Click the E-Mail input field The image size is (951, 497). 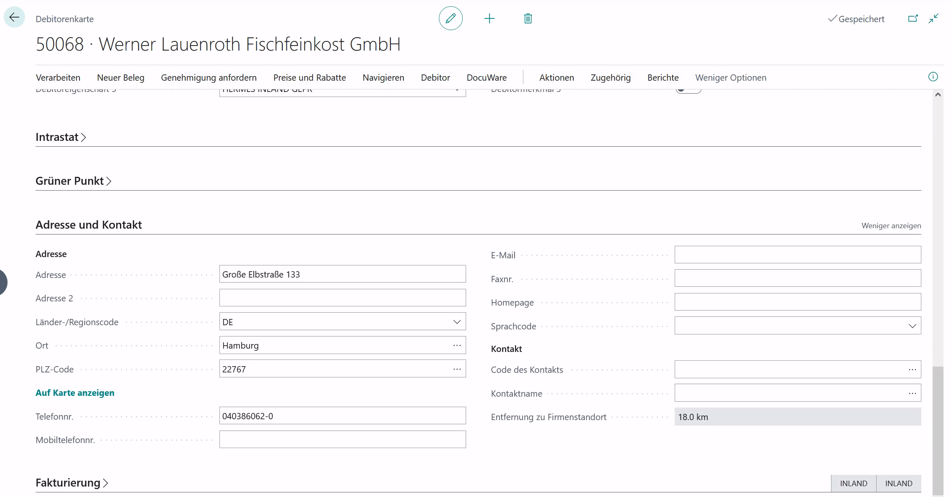tap(797, 255)
